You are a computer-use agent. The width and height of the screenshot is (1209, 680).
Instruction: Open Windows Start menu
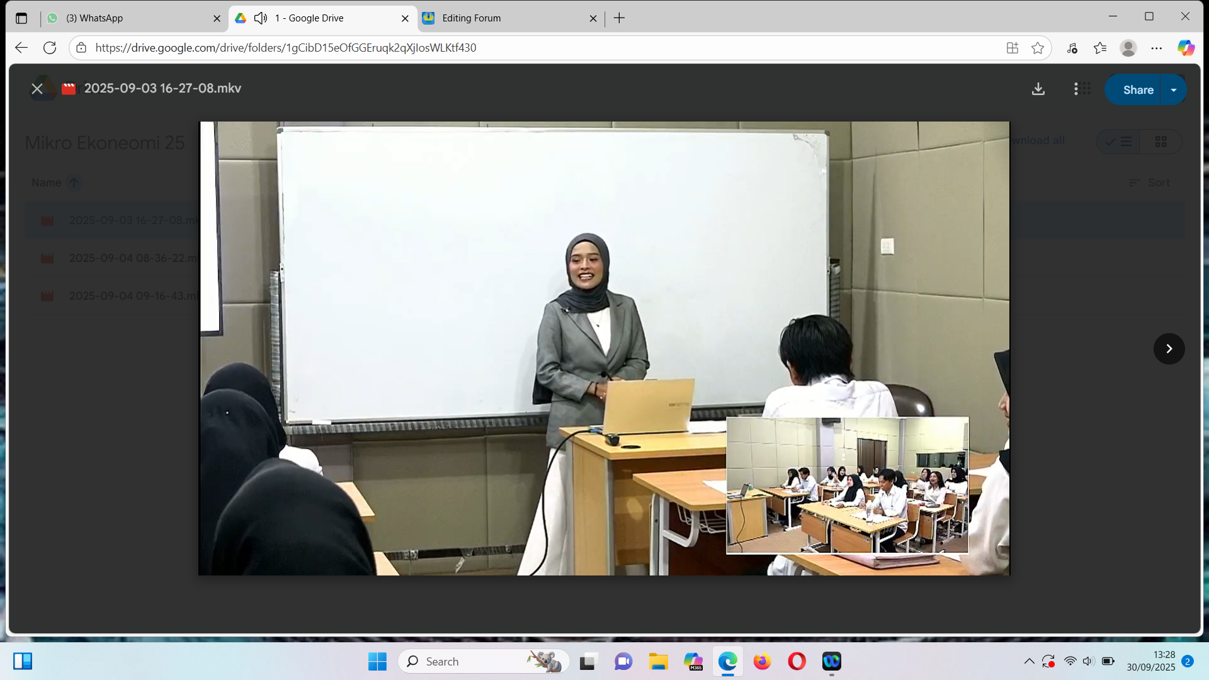[x=377, y=661]
